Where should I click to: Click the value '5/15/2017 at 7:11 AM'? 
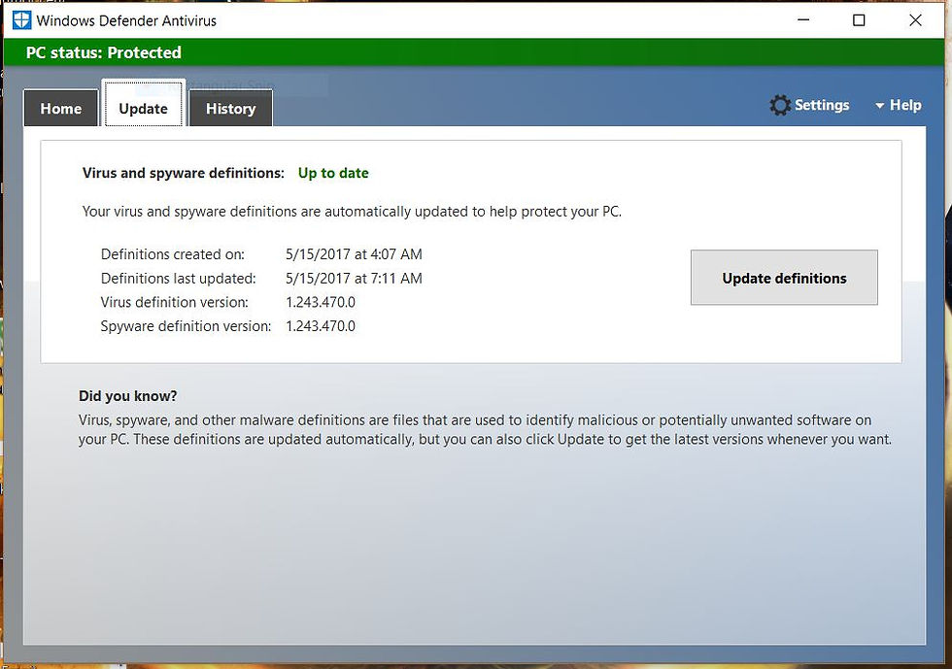click(x=354, y=279)
